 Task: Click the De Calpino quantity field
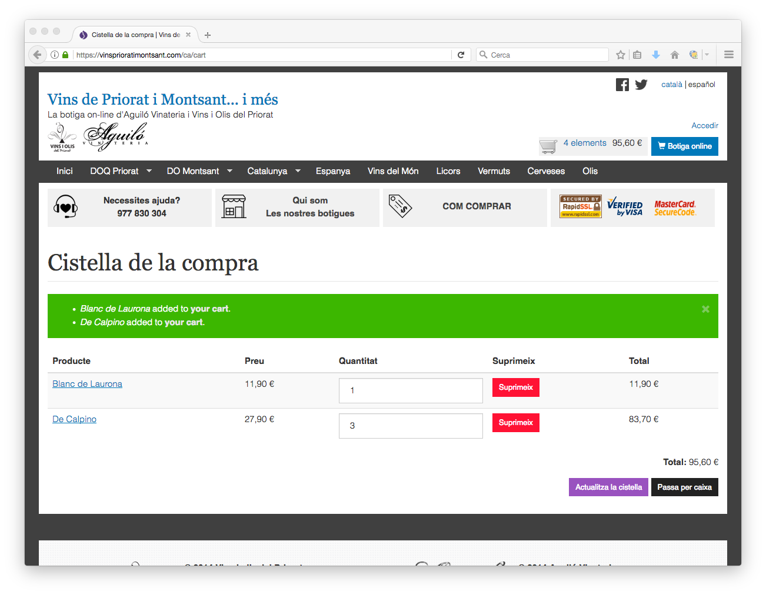tap(410, 426)
